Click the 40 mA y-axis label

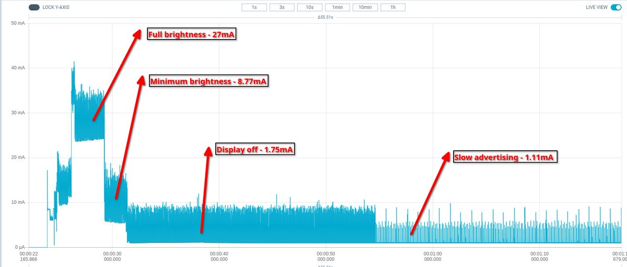tap(17, 68)
